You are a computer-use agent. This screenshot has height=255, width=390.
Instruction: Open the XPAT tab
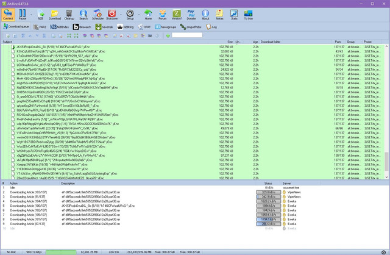tap(144, 27)
